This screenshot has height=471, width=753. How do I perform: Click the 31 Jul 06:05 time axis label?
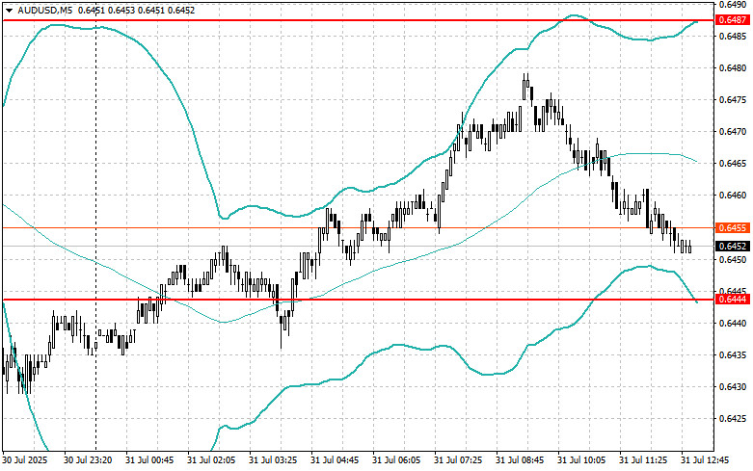(x=396, y=460)
